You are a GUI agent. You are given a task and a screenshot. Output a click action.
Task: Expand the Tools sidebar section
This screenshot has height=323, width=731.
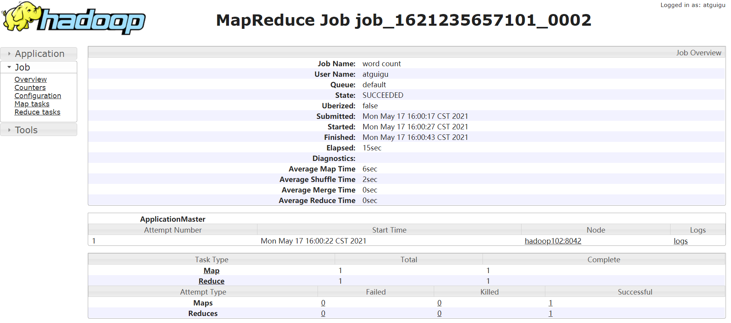(x=39, y=130)
